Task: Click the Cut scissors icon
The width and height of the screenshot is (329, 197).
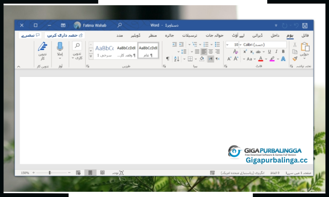Action: pos(295,44)
